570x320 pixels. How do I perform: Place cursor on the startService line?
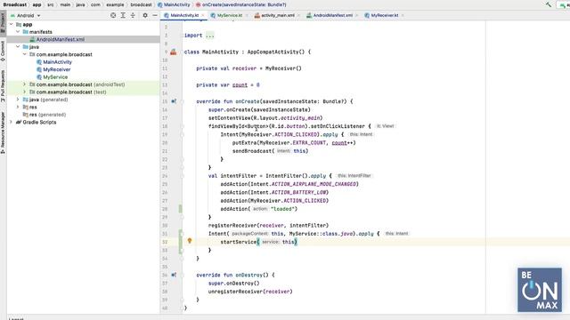coord(259,242)
